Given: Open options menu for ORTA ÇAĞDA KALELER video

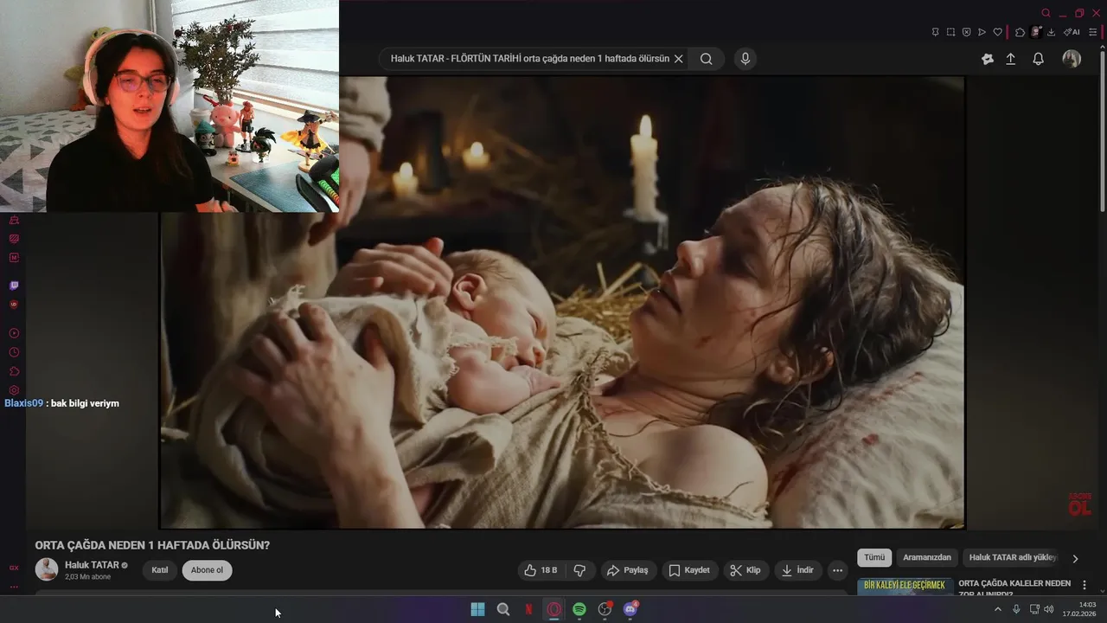Looking at the screenshot, I should tap(1085, 585).
